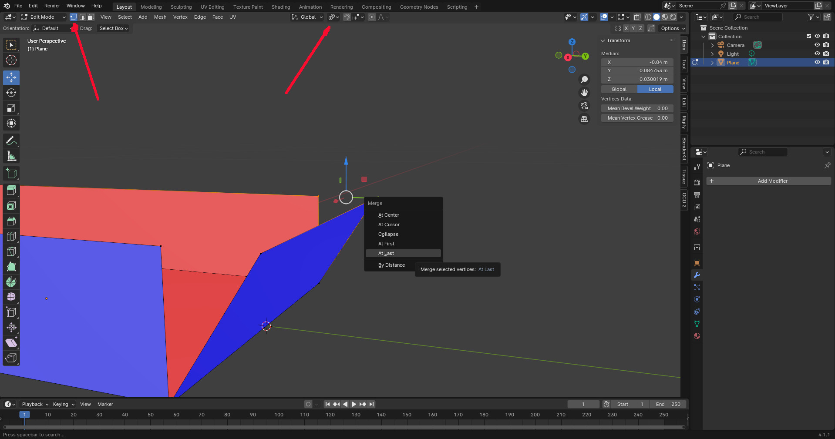The image size is (835, 439).
Task: Select the Cursor tool
Action: pos(11,60)
